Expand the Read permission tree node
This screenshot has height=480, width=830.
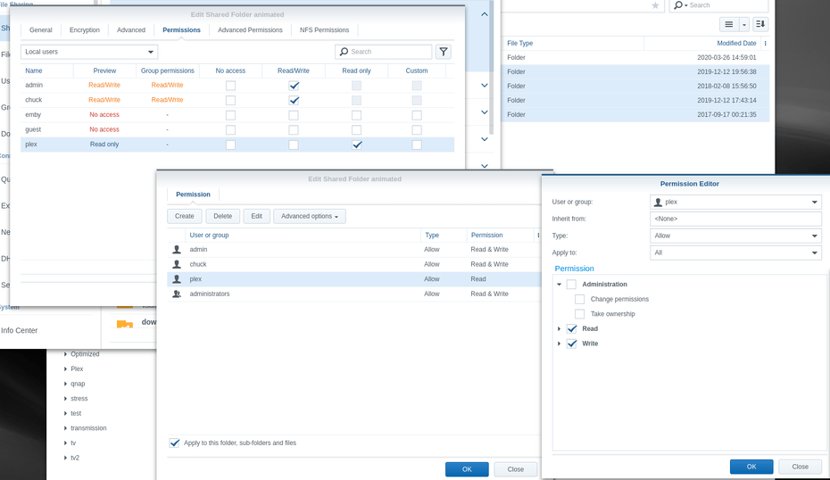tap(559, 328)
